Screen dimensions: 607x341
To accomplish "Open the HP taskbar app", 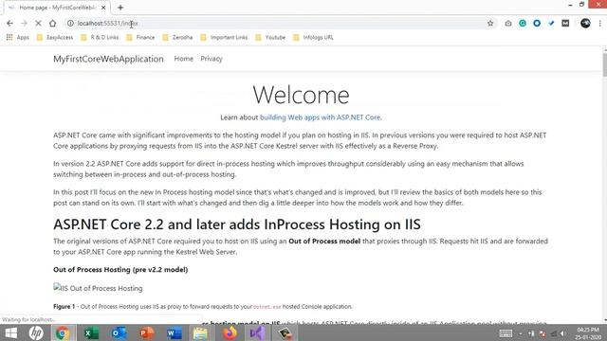I will [36, 332].
